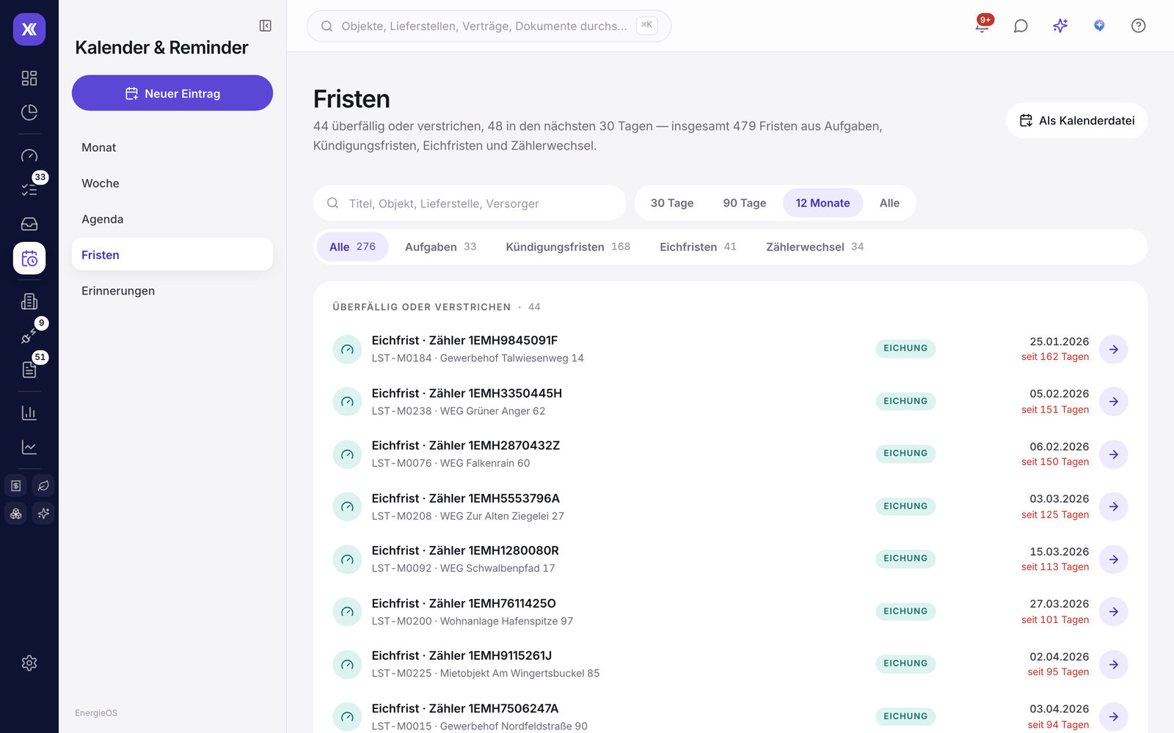Export via Als Kalenderdatei button
This screenshot has width=1174, height=733.
point(1076,120)
